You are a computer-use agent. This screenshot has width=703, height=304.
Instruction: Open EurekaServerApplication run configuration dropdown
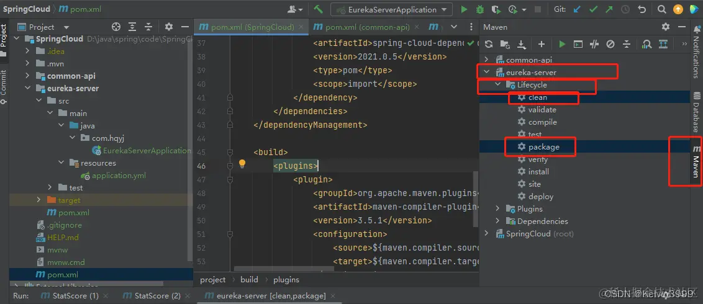tap(392, 9)
